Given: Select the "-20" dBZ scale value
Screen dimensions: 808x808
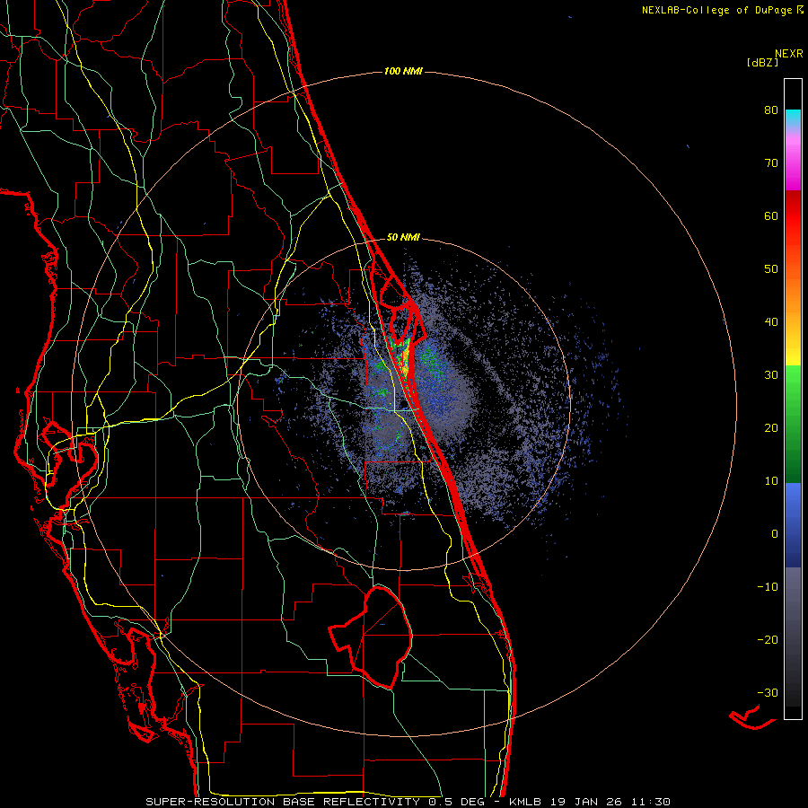Looking at the screenshot, I should (768, 640).
